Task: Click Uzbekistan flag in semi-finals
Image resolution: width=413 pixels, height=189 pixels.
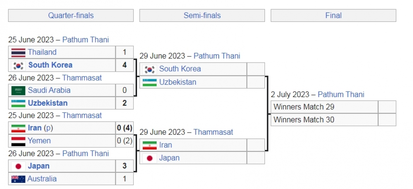Action: [150, 82]
